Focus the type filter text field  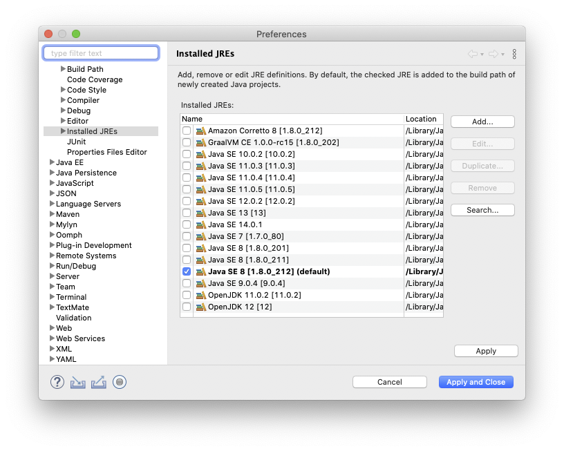[101, 53]
